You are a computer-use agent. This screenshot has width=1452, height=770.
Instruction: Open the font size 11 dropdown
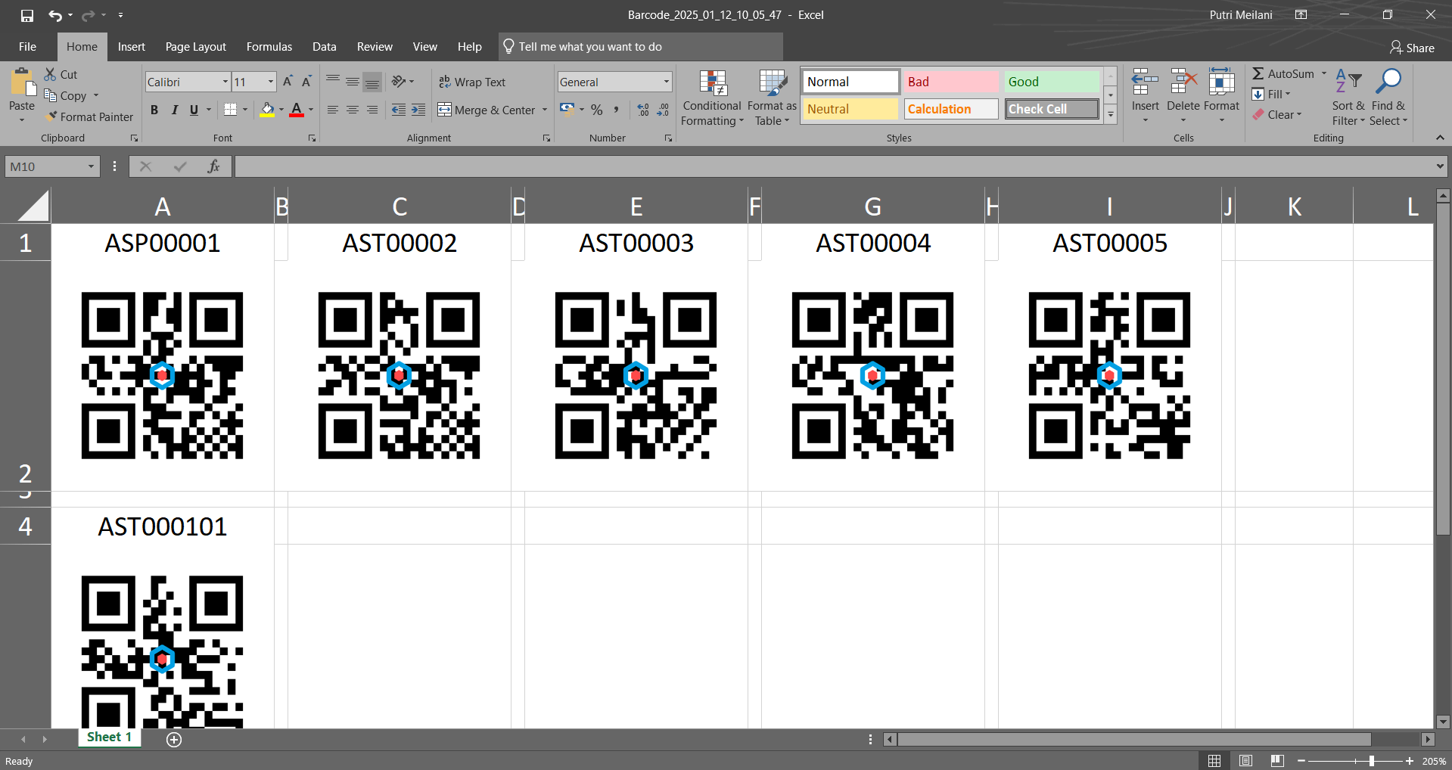click(x=271, y=82)
